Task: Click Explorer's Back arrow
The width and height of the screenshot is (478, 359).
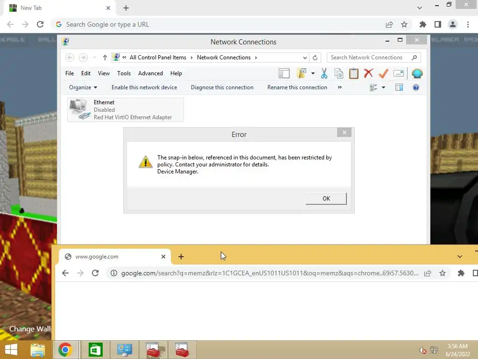Action: [x=70, y=57]
